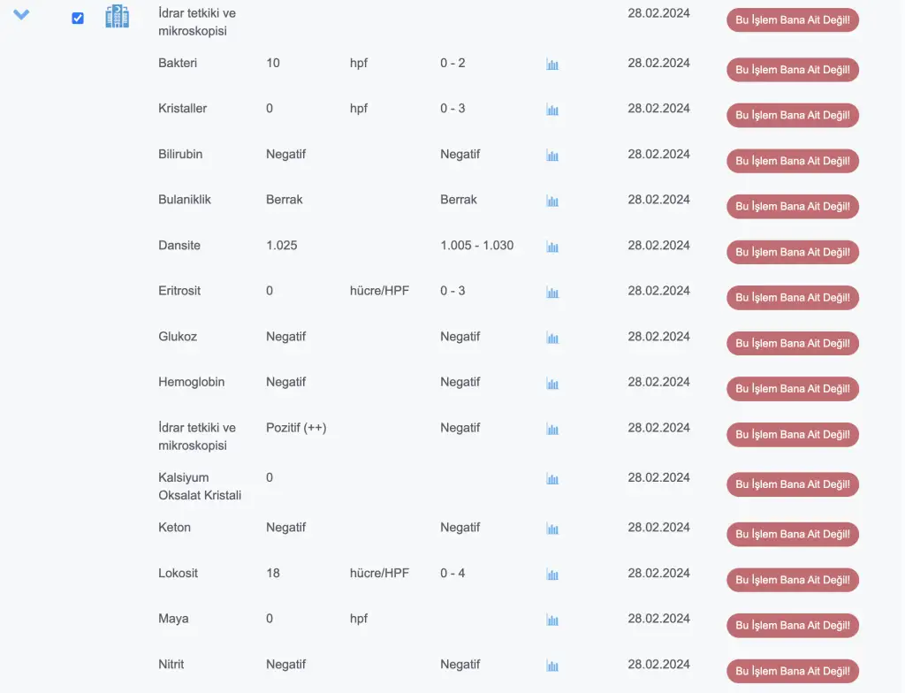Open chart icon for Kristaller result

point(552,110)
